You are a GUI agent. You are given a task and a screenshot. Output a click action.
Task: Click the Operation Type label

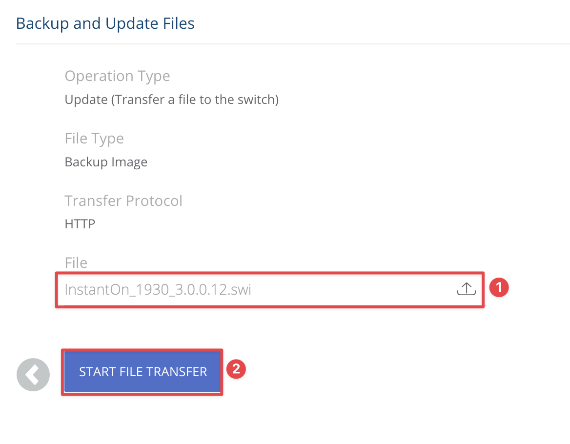[x=117, y=76]
